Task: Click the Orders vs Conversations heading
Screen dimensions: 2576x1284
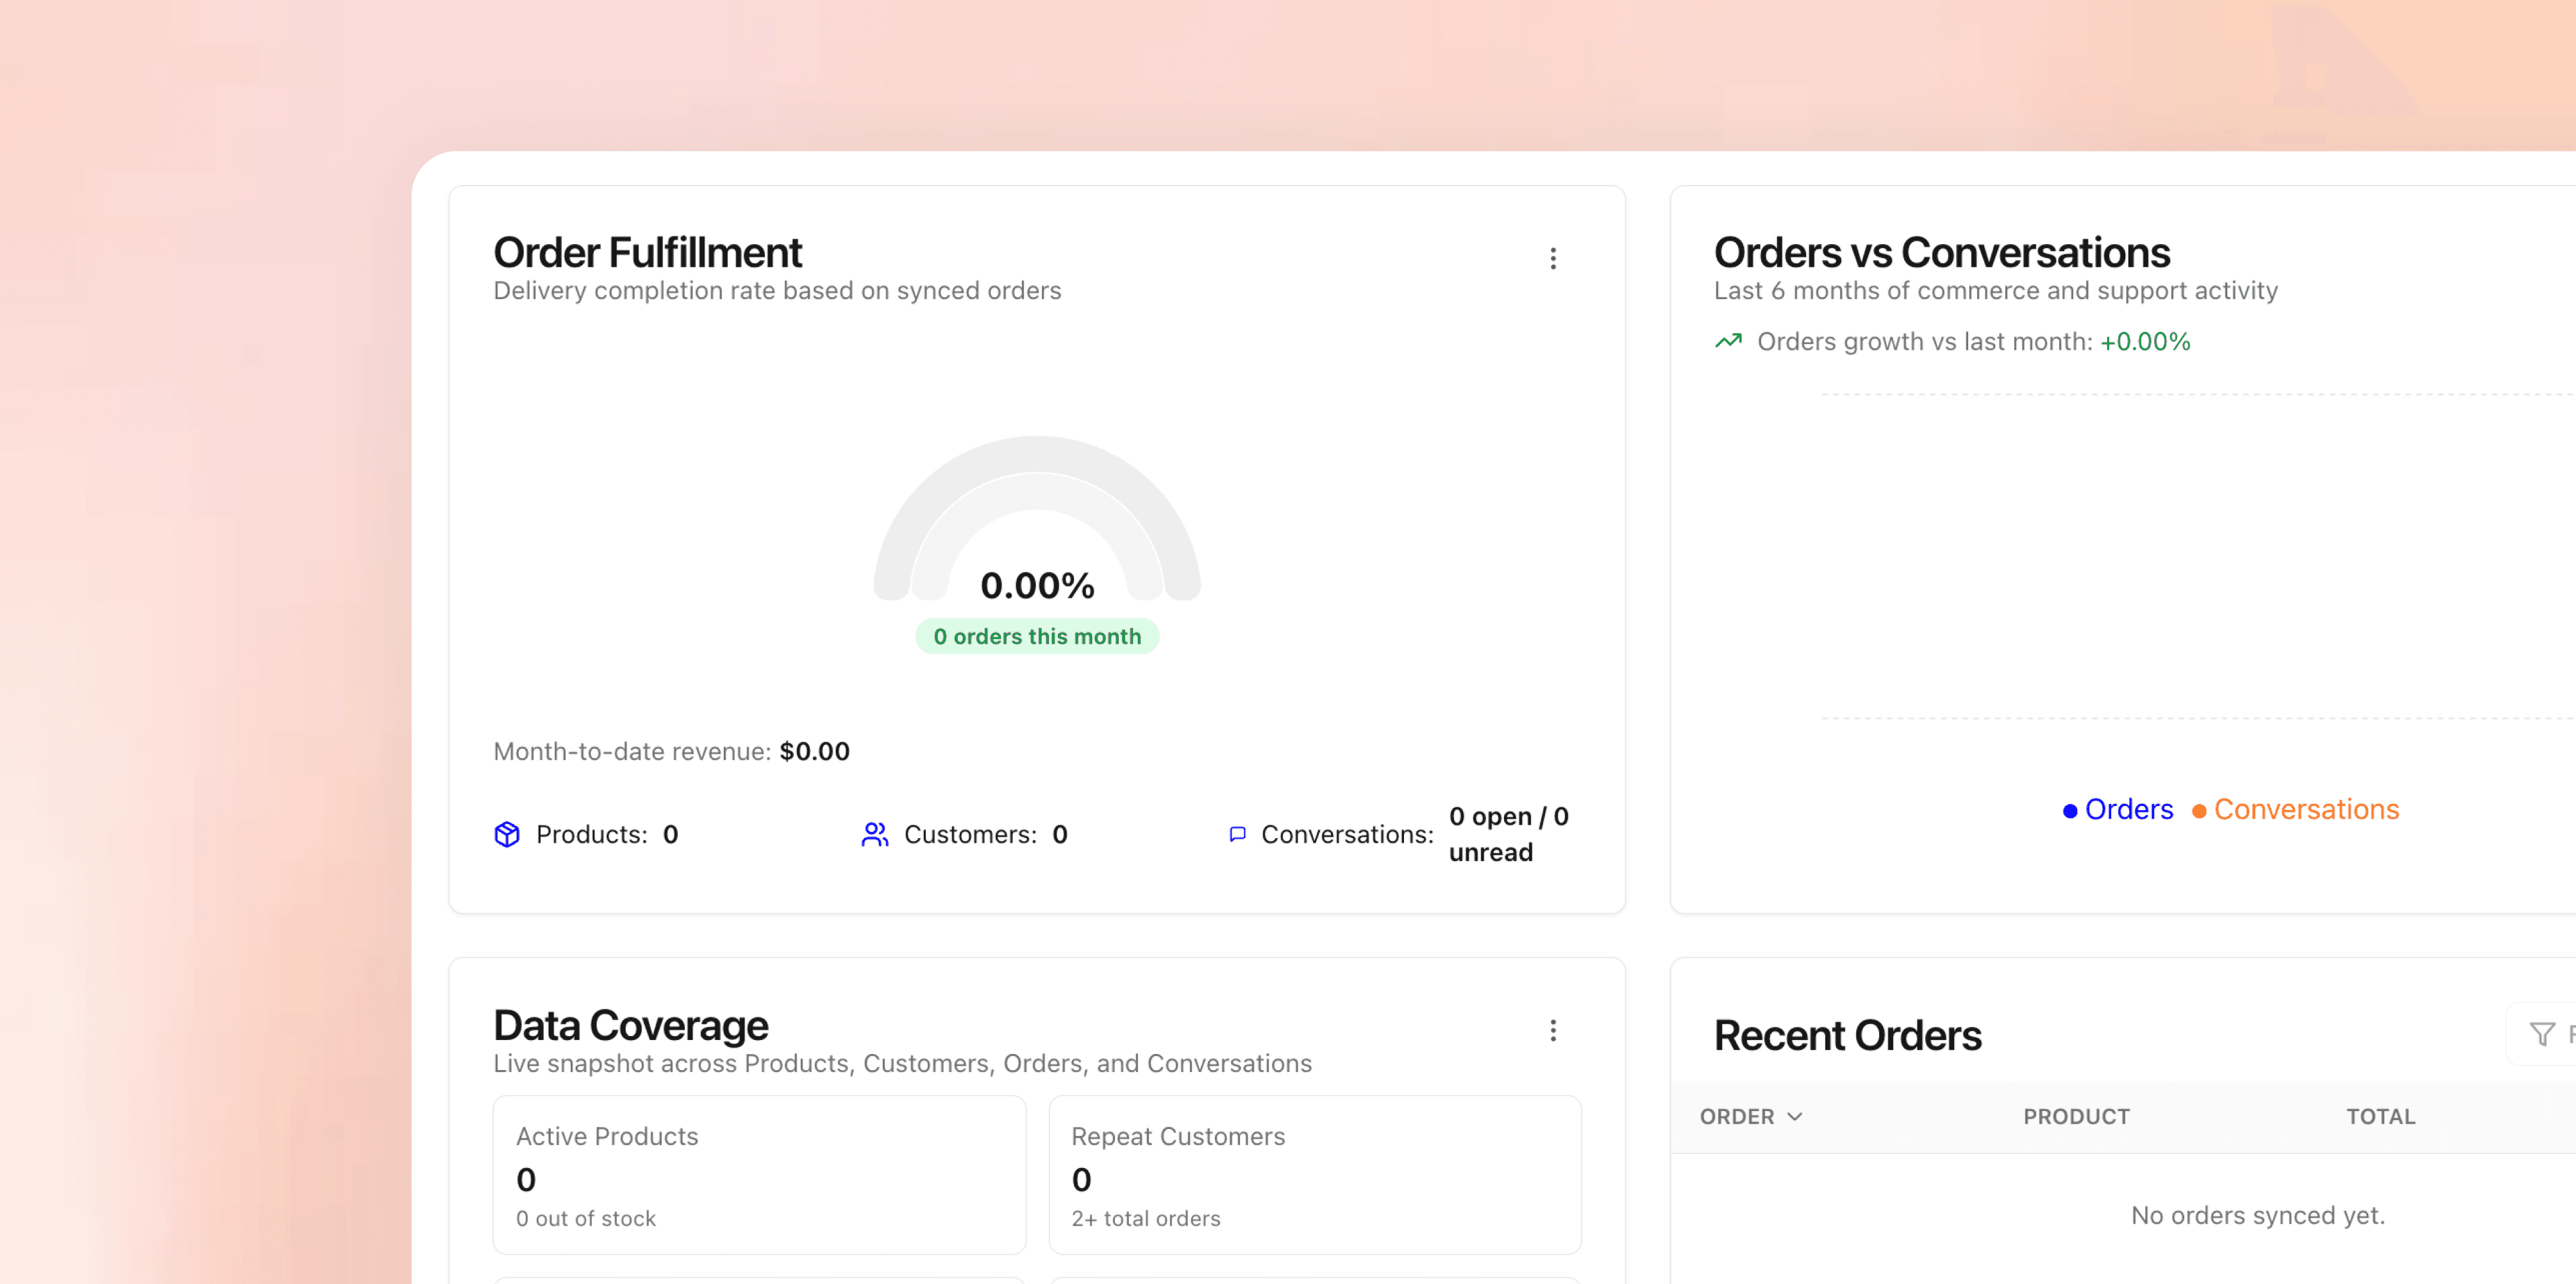Action: [1941, 253]
